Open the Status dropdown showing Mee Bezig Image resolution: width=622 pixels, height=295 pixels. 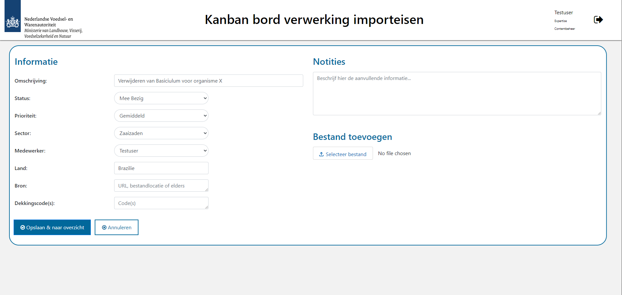pyautogui.click(x=161, y=98)
